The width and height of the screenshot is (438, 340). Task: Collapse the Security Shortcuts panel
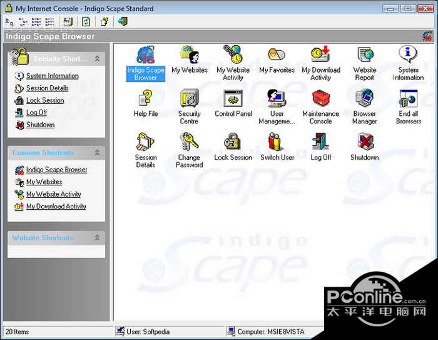[x=97, y=59]
